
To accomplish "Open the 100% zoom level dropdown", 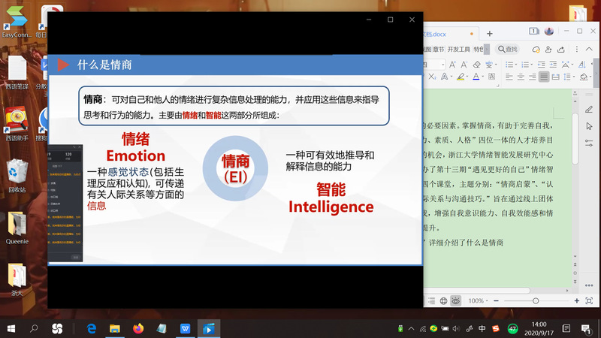I will pos(478,300).
